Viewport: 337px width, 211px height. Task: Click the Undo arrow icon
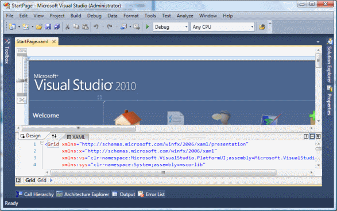pyautogui.click(x=96, y=27)
